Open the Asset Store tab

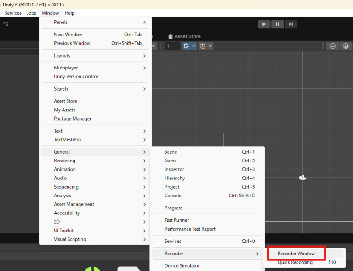coord(184,36)
